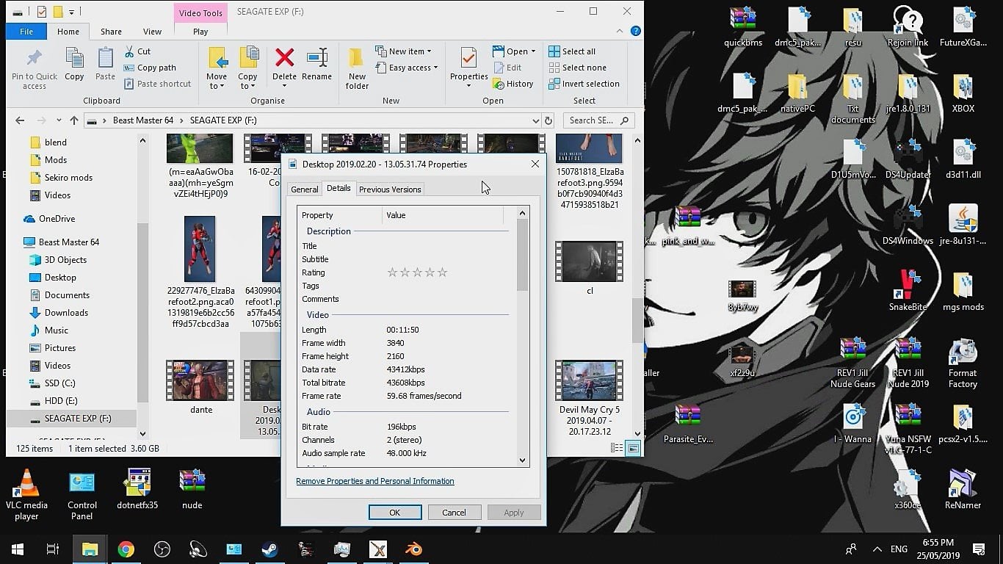Show hidden system tray icons

pos(877,549)
